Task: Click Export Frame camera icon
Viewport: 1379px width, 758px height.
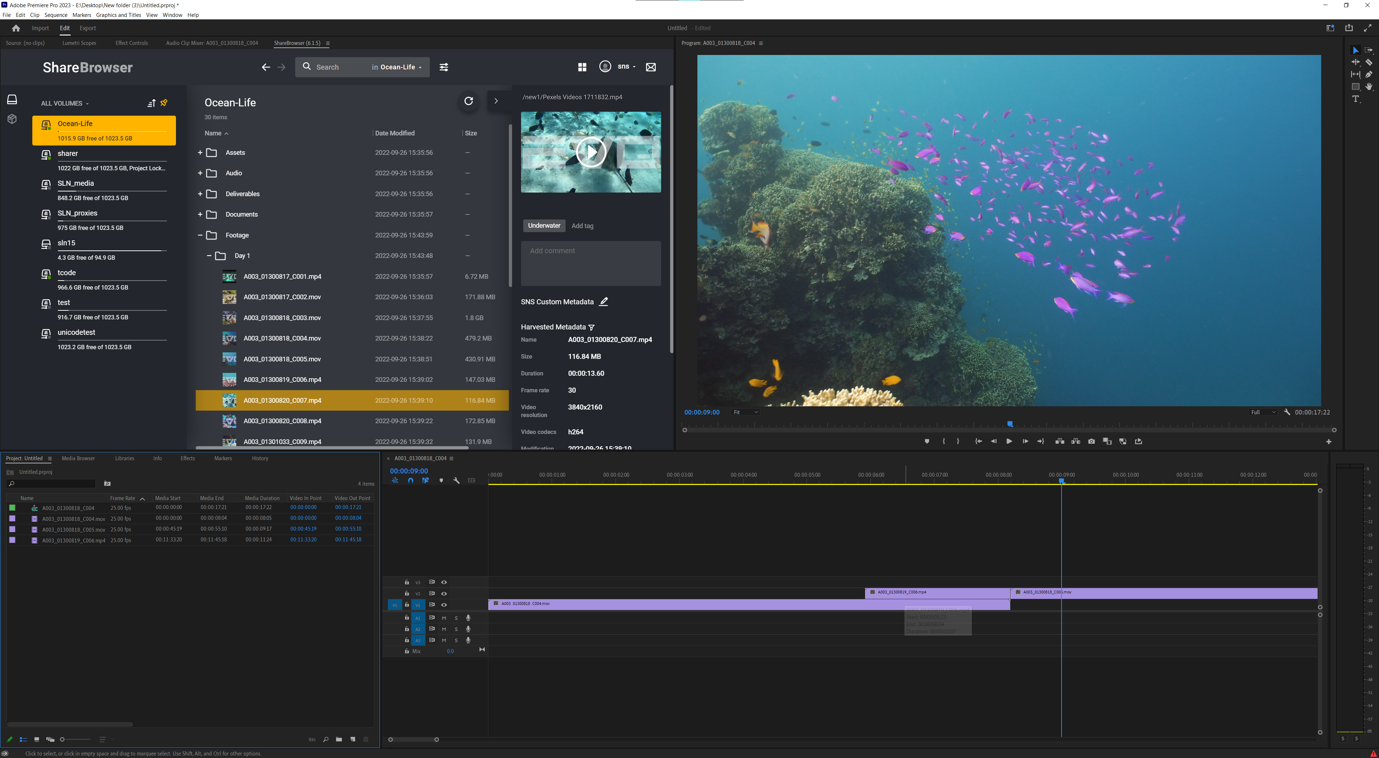Action: click(x=1092, y=442)
